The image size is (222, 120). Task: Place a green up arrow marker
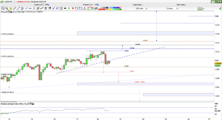click(x=69, y=8)
